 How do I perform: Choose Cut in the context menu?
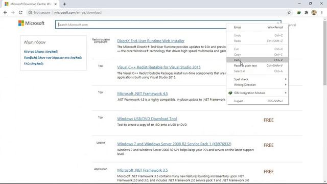pos(258,49)
